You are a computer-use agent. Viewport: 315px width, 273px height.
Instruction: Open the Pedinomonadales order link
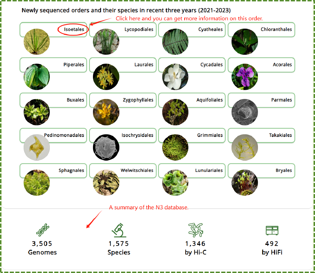(x=64, y=135)
